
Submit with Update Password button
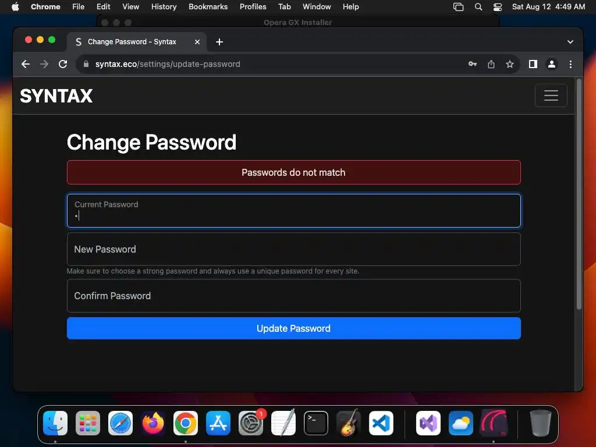point(293,328)
